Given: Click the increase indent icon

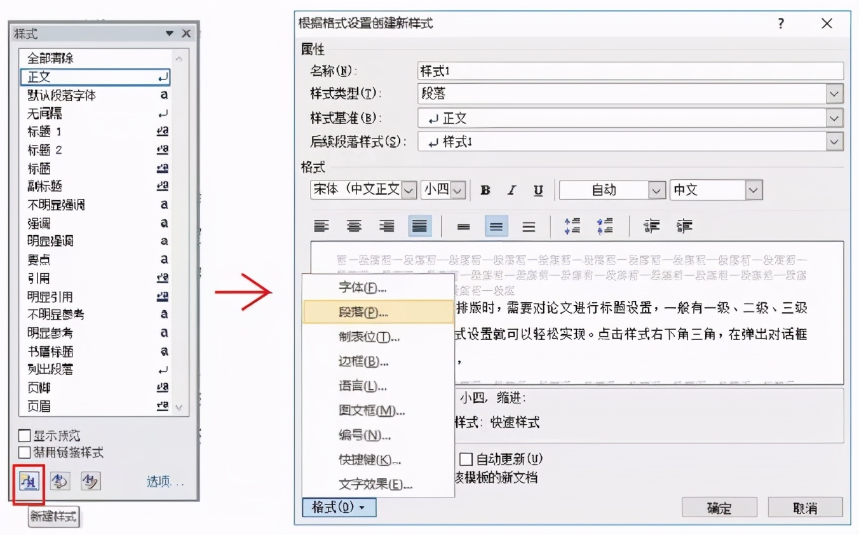Looking at the screenshot, I should point(684,226).
